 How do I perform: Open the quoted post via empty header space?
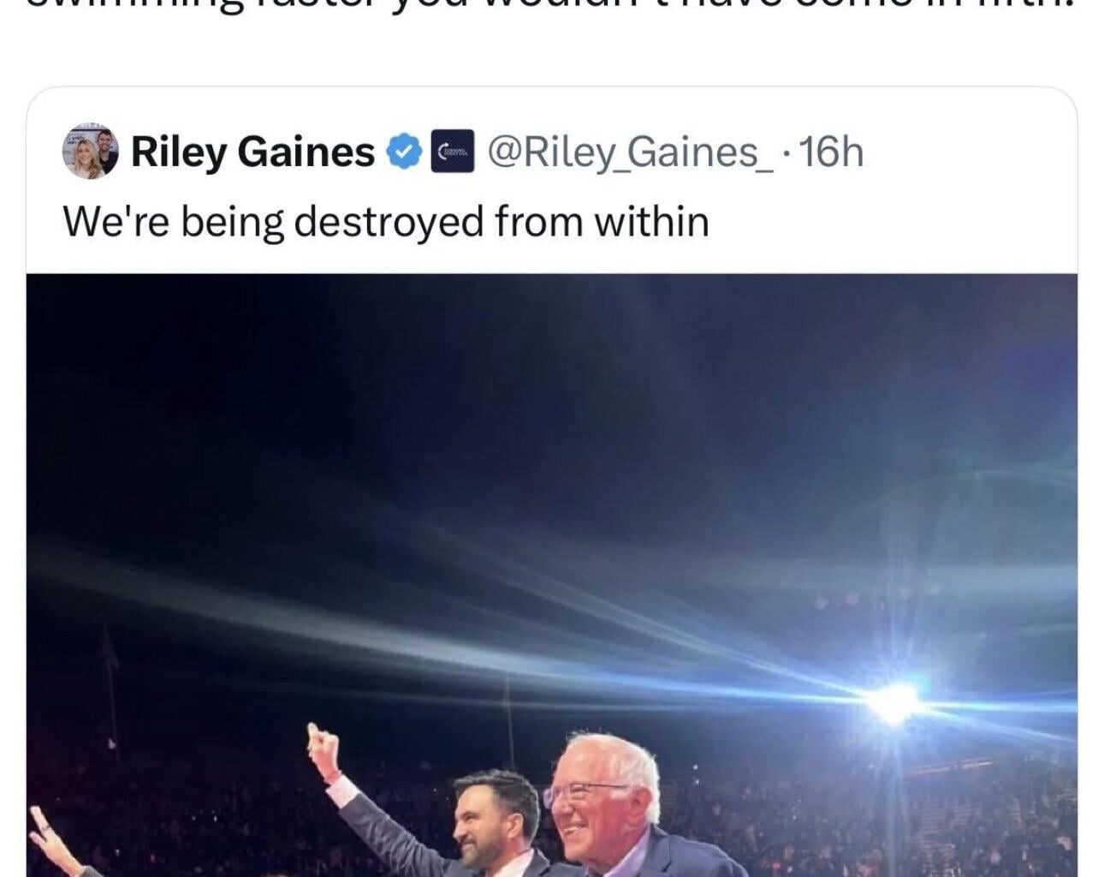[967, 154]
